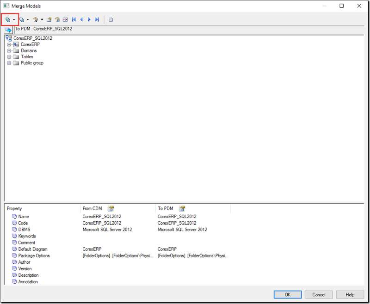This screenshot has height=304, width=370.
Task: Click the To PDM column header
Action: [x=193, y=208]
